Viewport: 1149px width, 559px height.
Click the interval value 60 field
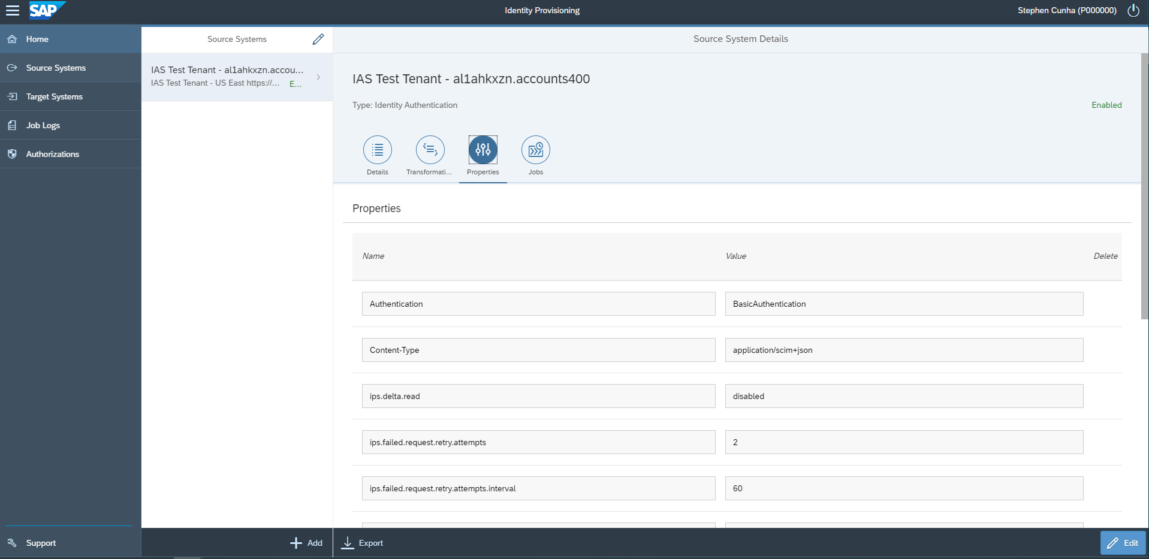pos(904,488)
